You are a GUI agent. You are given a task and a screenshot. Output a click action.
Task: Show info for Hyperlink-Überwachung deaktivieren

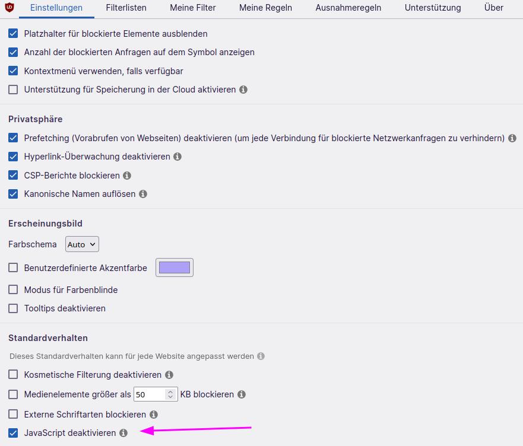[177, 157]
